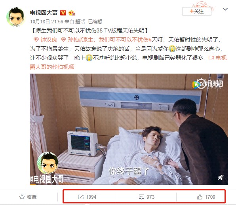Click the 超话 source link
The height and width of the screenshot is (205, 236).
80,22
